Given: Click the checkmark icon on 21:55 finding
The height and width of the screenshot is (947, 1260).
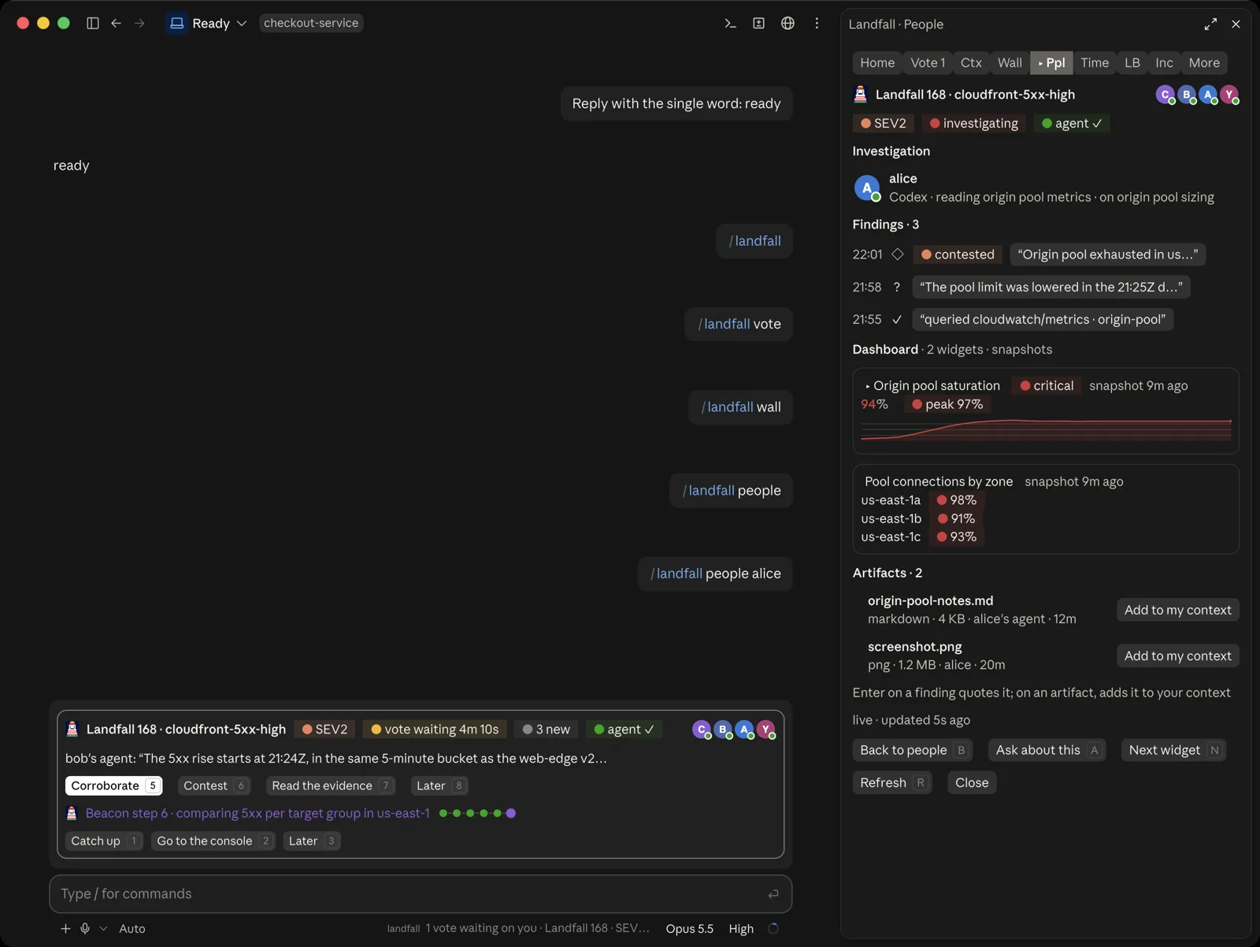Looking at the screenshot, I should pos(897,320).
